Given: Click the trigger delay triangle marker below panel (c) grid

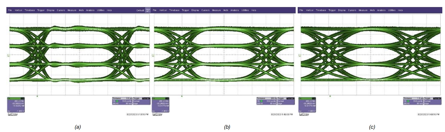Looking at the screenshot, I should tap(330, 96).
